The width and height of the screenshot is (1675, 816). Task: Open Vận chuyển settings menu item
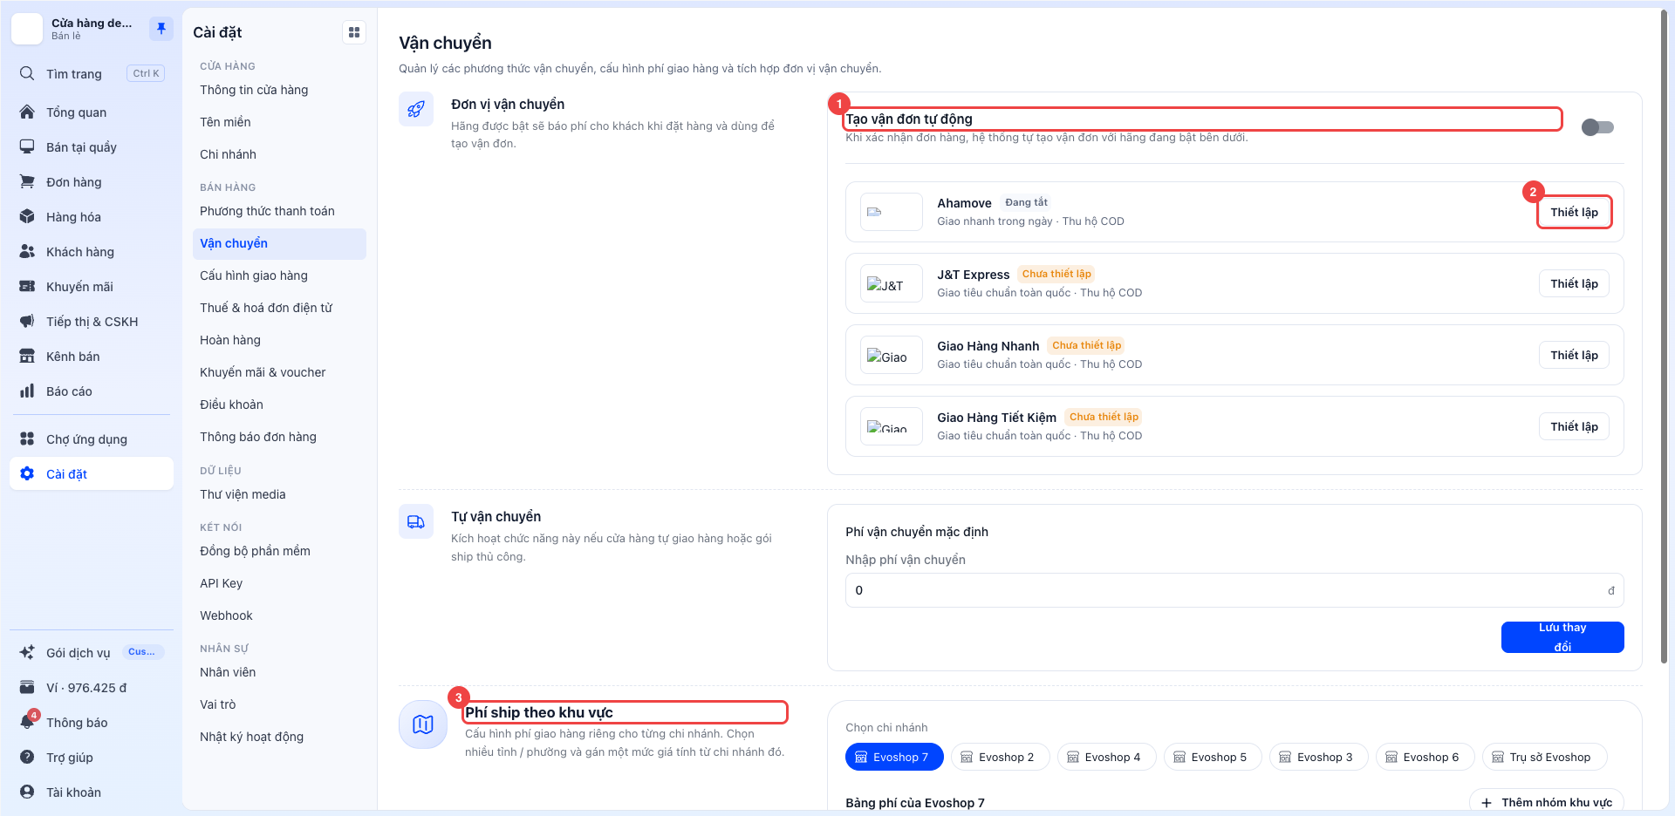pyautogui.click(x=279, y=244)
